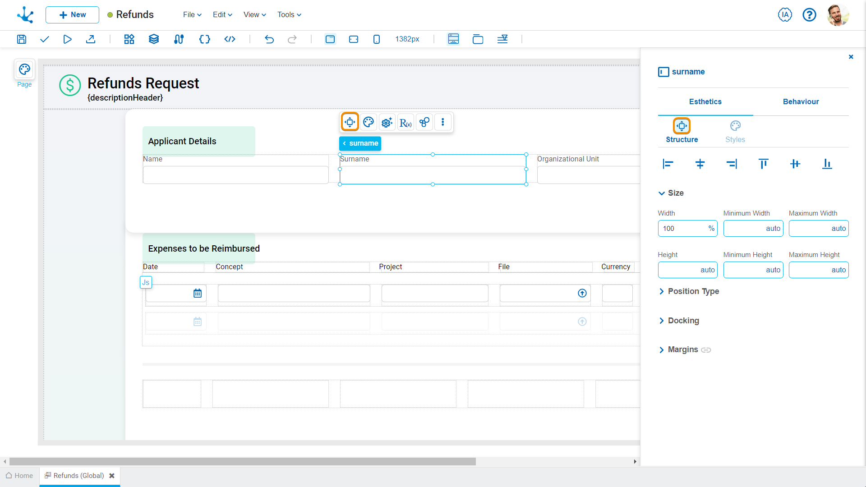Viewport: 866px width, 487px height.
Task: Click the Width input field
Action: coord(683,229)
